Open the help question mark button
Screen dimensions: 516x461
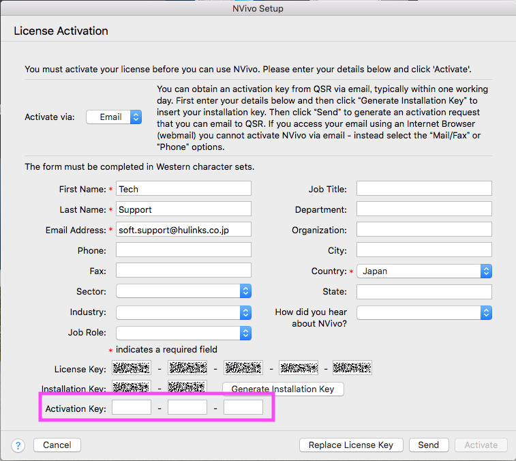pyautogui.click(x=18, y=445)
